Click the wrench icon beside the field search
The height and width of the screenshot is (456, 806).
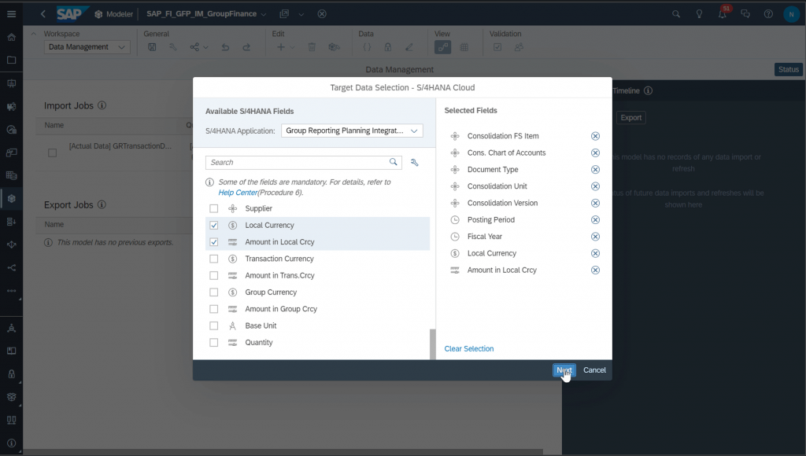(x=414, y=162)
